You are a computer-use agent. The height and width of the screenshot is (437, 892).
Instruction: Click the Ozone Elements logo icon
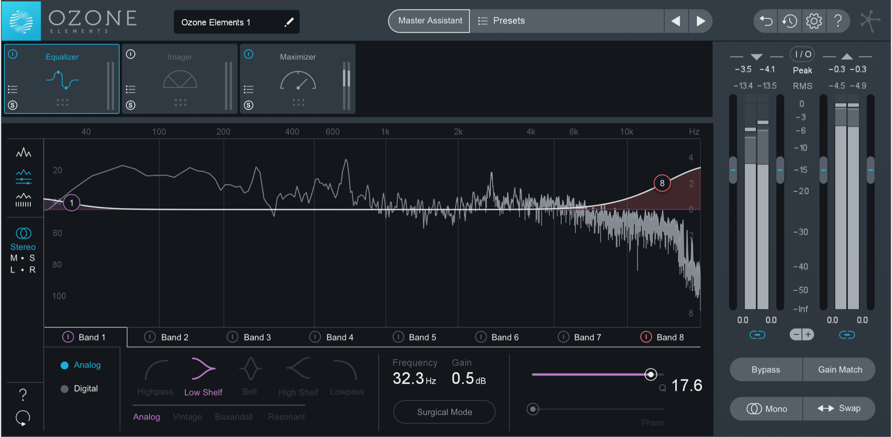click(x=21, y=21)
